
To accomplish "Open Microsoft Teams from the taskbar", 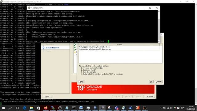I will [x=116, y=108].
